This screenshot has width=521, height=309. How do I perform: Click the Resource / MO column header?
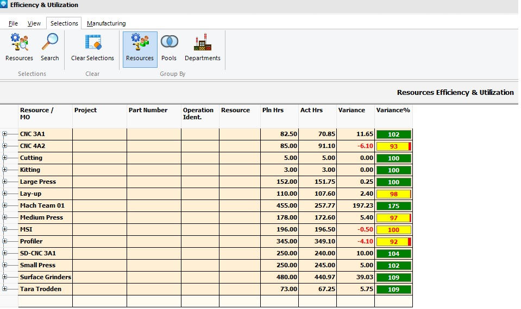[x=45, y=117]
